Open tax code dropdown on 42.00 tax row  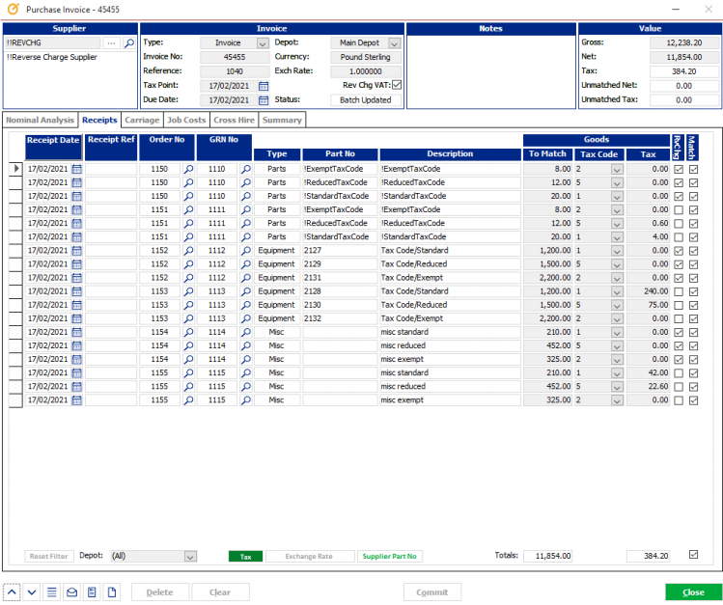[x=617, y=373]
